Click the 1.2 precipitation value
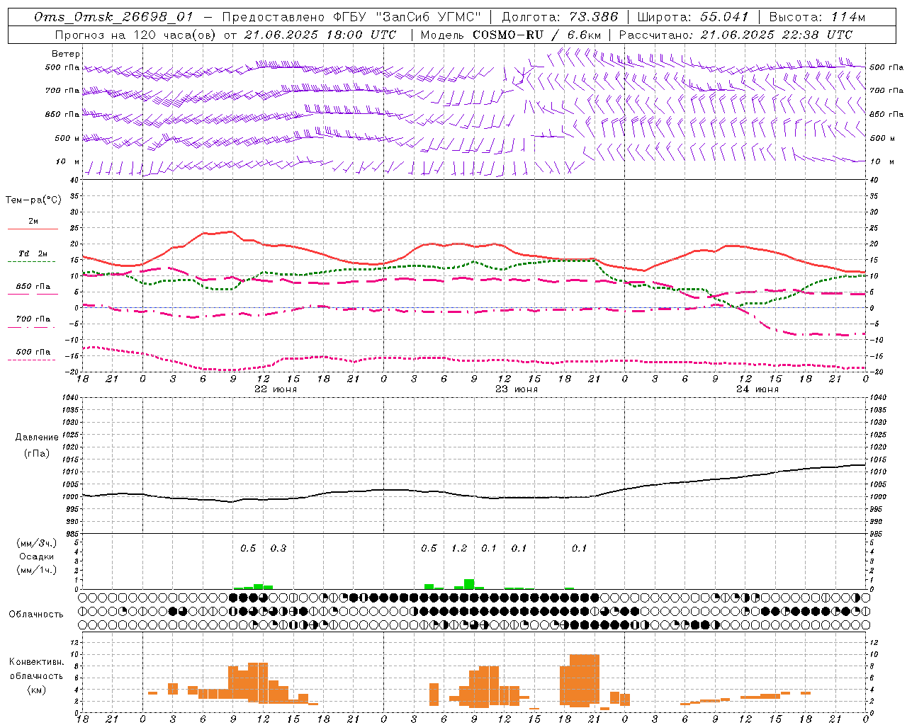This screenshot has width=907, height=725. click(459, 549)
